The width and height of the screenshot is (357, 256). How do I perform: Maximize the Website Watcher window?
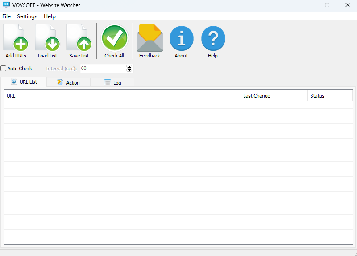[x=327, y=5]
